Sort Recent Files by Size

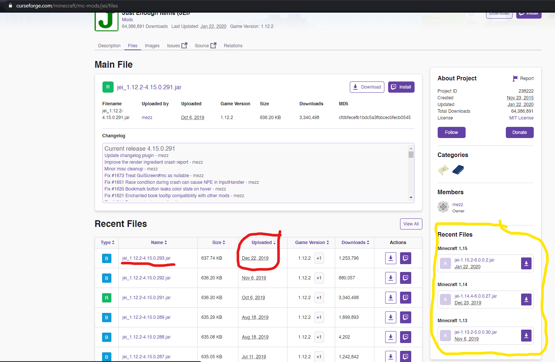click(219, 243)
